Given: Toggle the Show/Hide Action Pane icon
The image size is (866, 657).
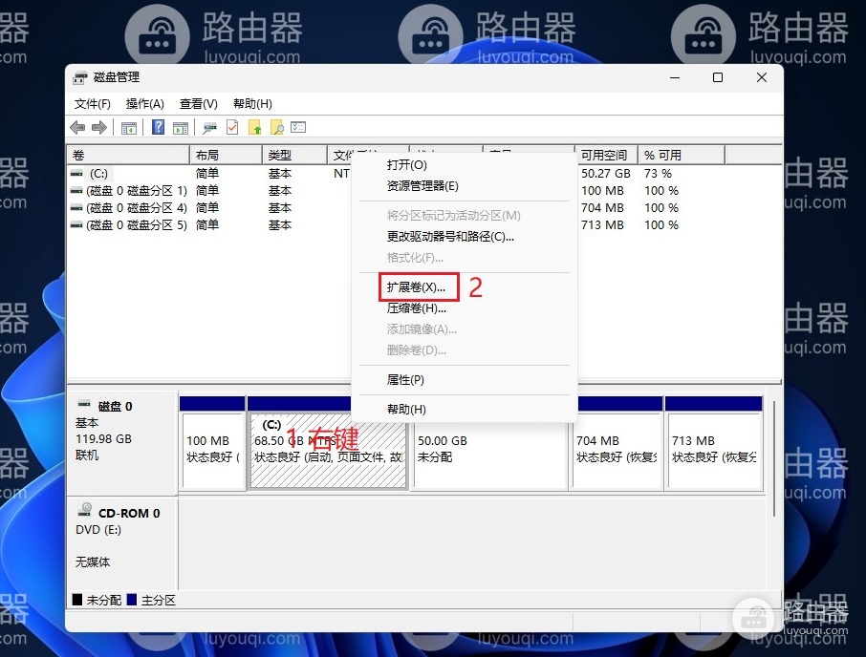Looking at the screenshot, I should [181, 128].
